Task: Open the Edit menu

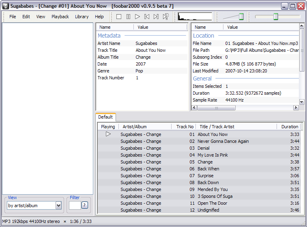Action: 26,17
